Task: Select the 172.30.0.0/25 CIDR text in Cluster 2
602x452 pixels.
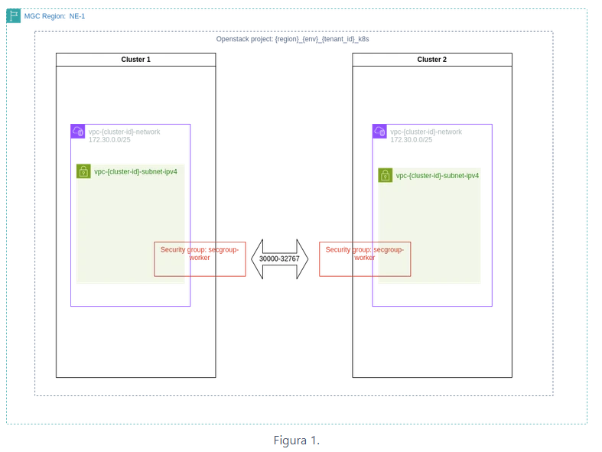Action: pos(412,140)
